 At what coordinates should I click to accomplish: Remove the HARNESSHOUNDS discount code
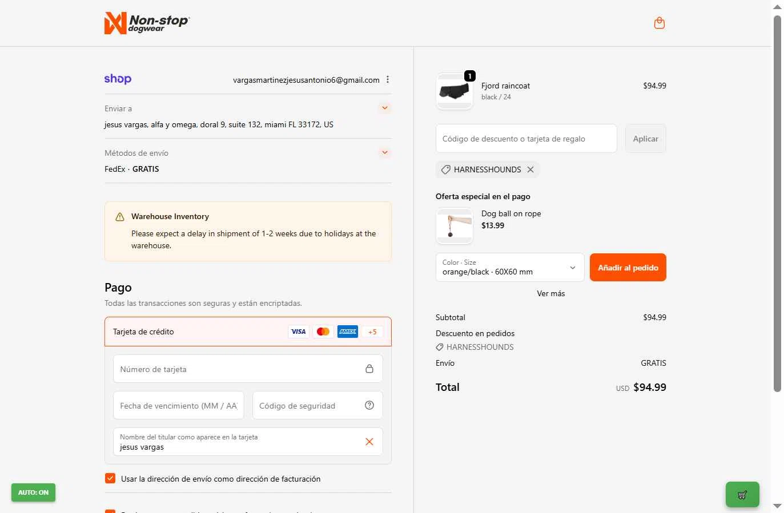(x=530, y=169)
